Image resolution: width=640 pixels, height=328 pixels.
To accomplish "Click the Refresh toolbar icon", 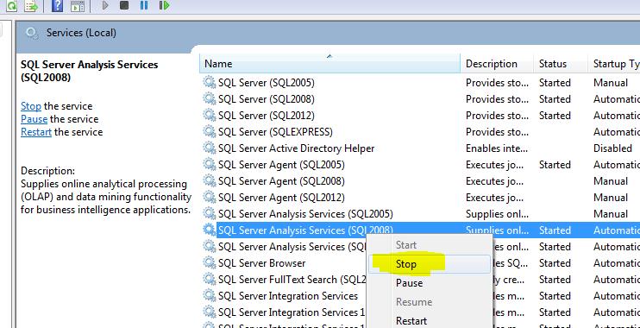I will coord(11,6).
